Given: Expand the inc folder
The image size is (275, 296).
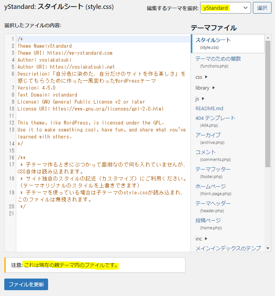Looking at the screenshot, I should (201, 239).
